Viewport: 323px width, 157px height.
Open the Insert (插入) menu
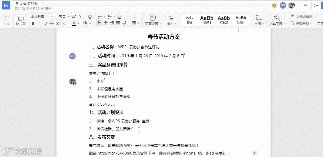[x=171, y=20]
